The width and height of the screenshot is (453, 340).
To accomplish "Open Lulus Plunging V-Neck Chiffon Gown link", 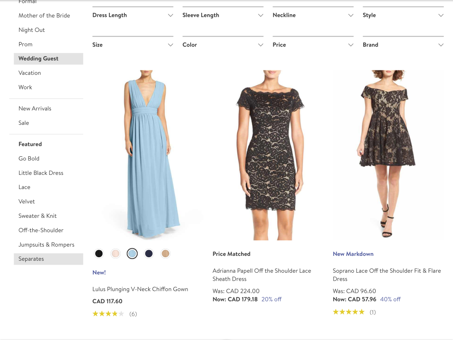I will click(140, 289).
